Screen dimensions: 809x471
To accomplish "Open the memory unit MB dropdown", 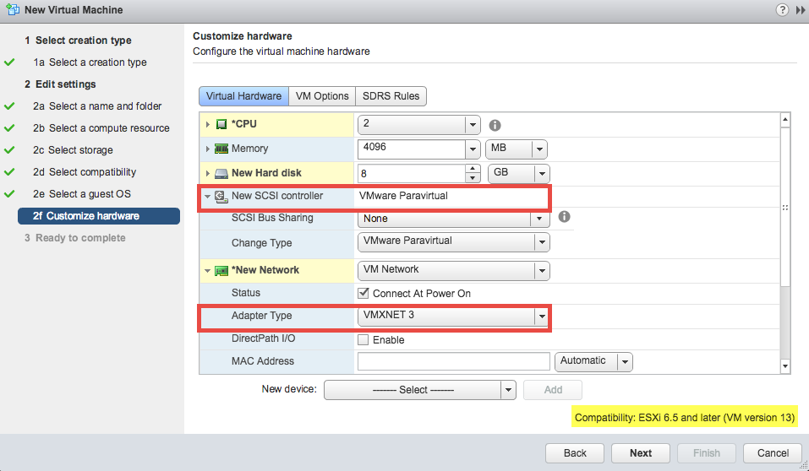I will pos(539,149).
